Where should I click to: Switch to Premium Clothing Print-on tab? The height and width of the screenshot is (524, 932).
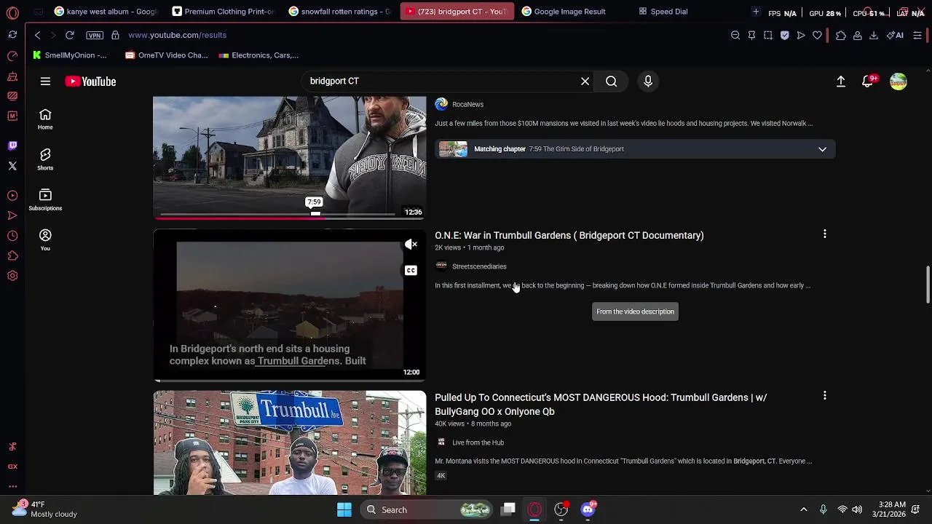224,12
